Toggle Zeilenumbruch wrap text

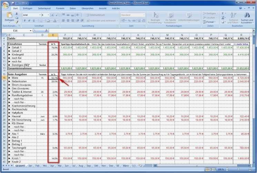pyautogui.click(x=96, y=15)
